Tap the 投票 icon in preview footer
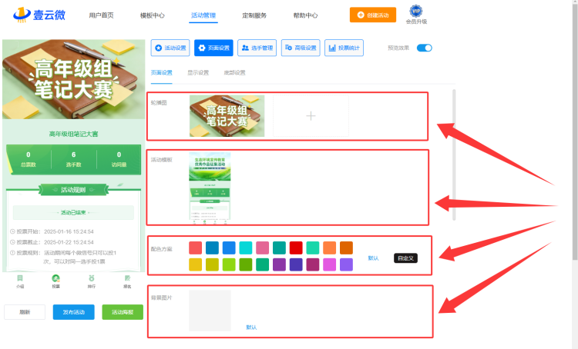578x349 pixels. (x=55, y=281)
